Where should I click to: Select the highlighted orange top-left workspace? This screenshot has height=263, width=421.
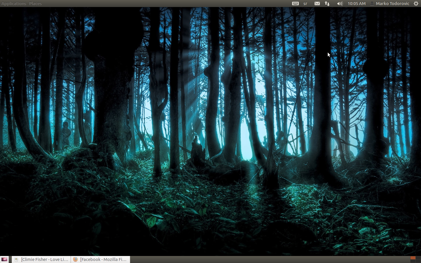(413, 258)
